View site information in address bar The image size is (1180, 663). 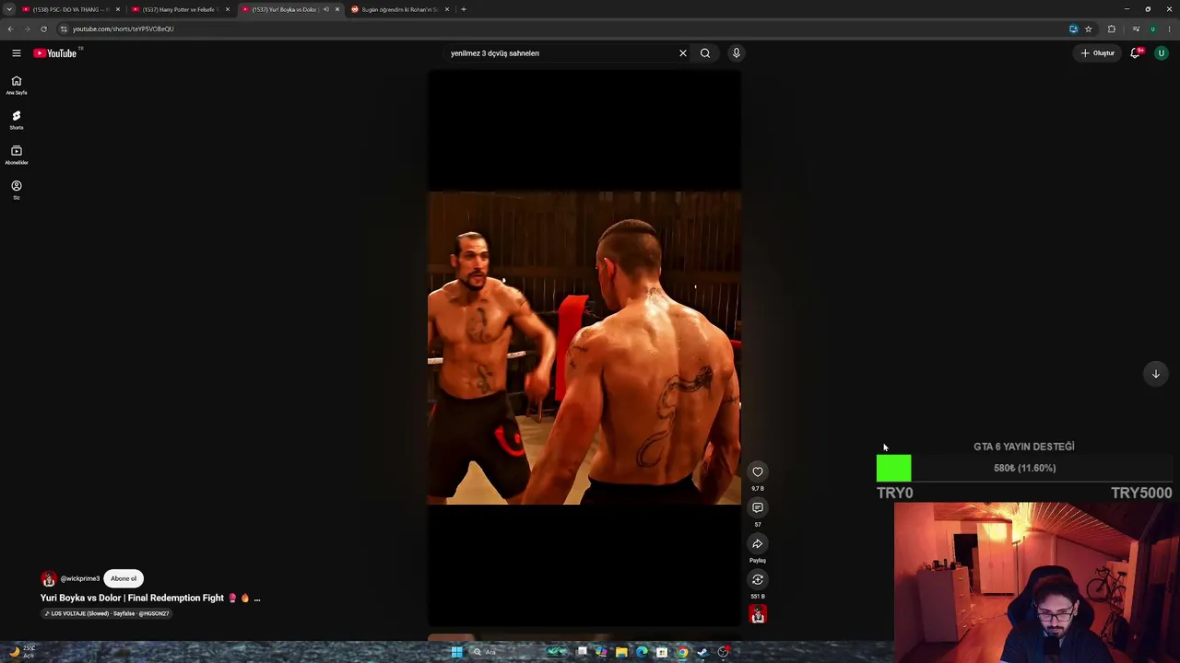64,29
